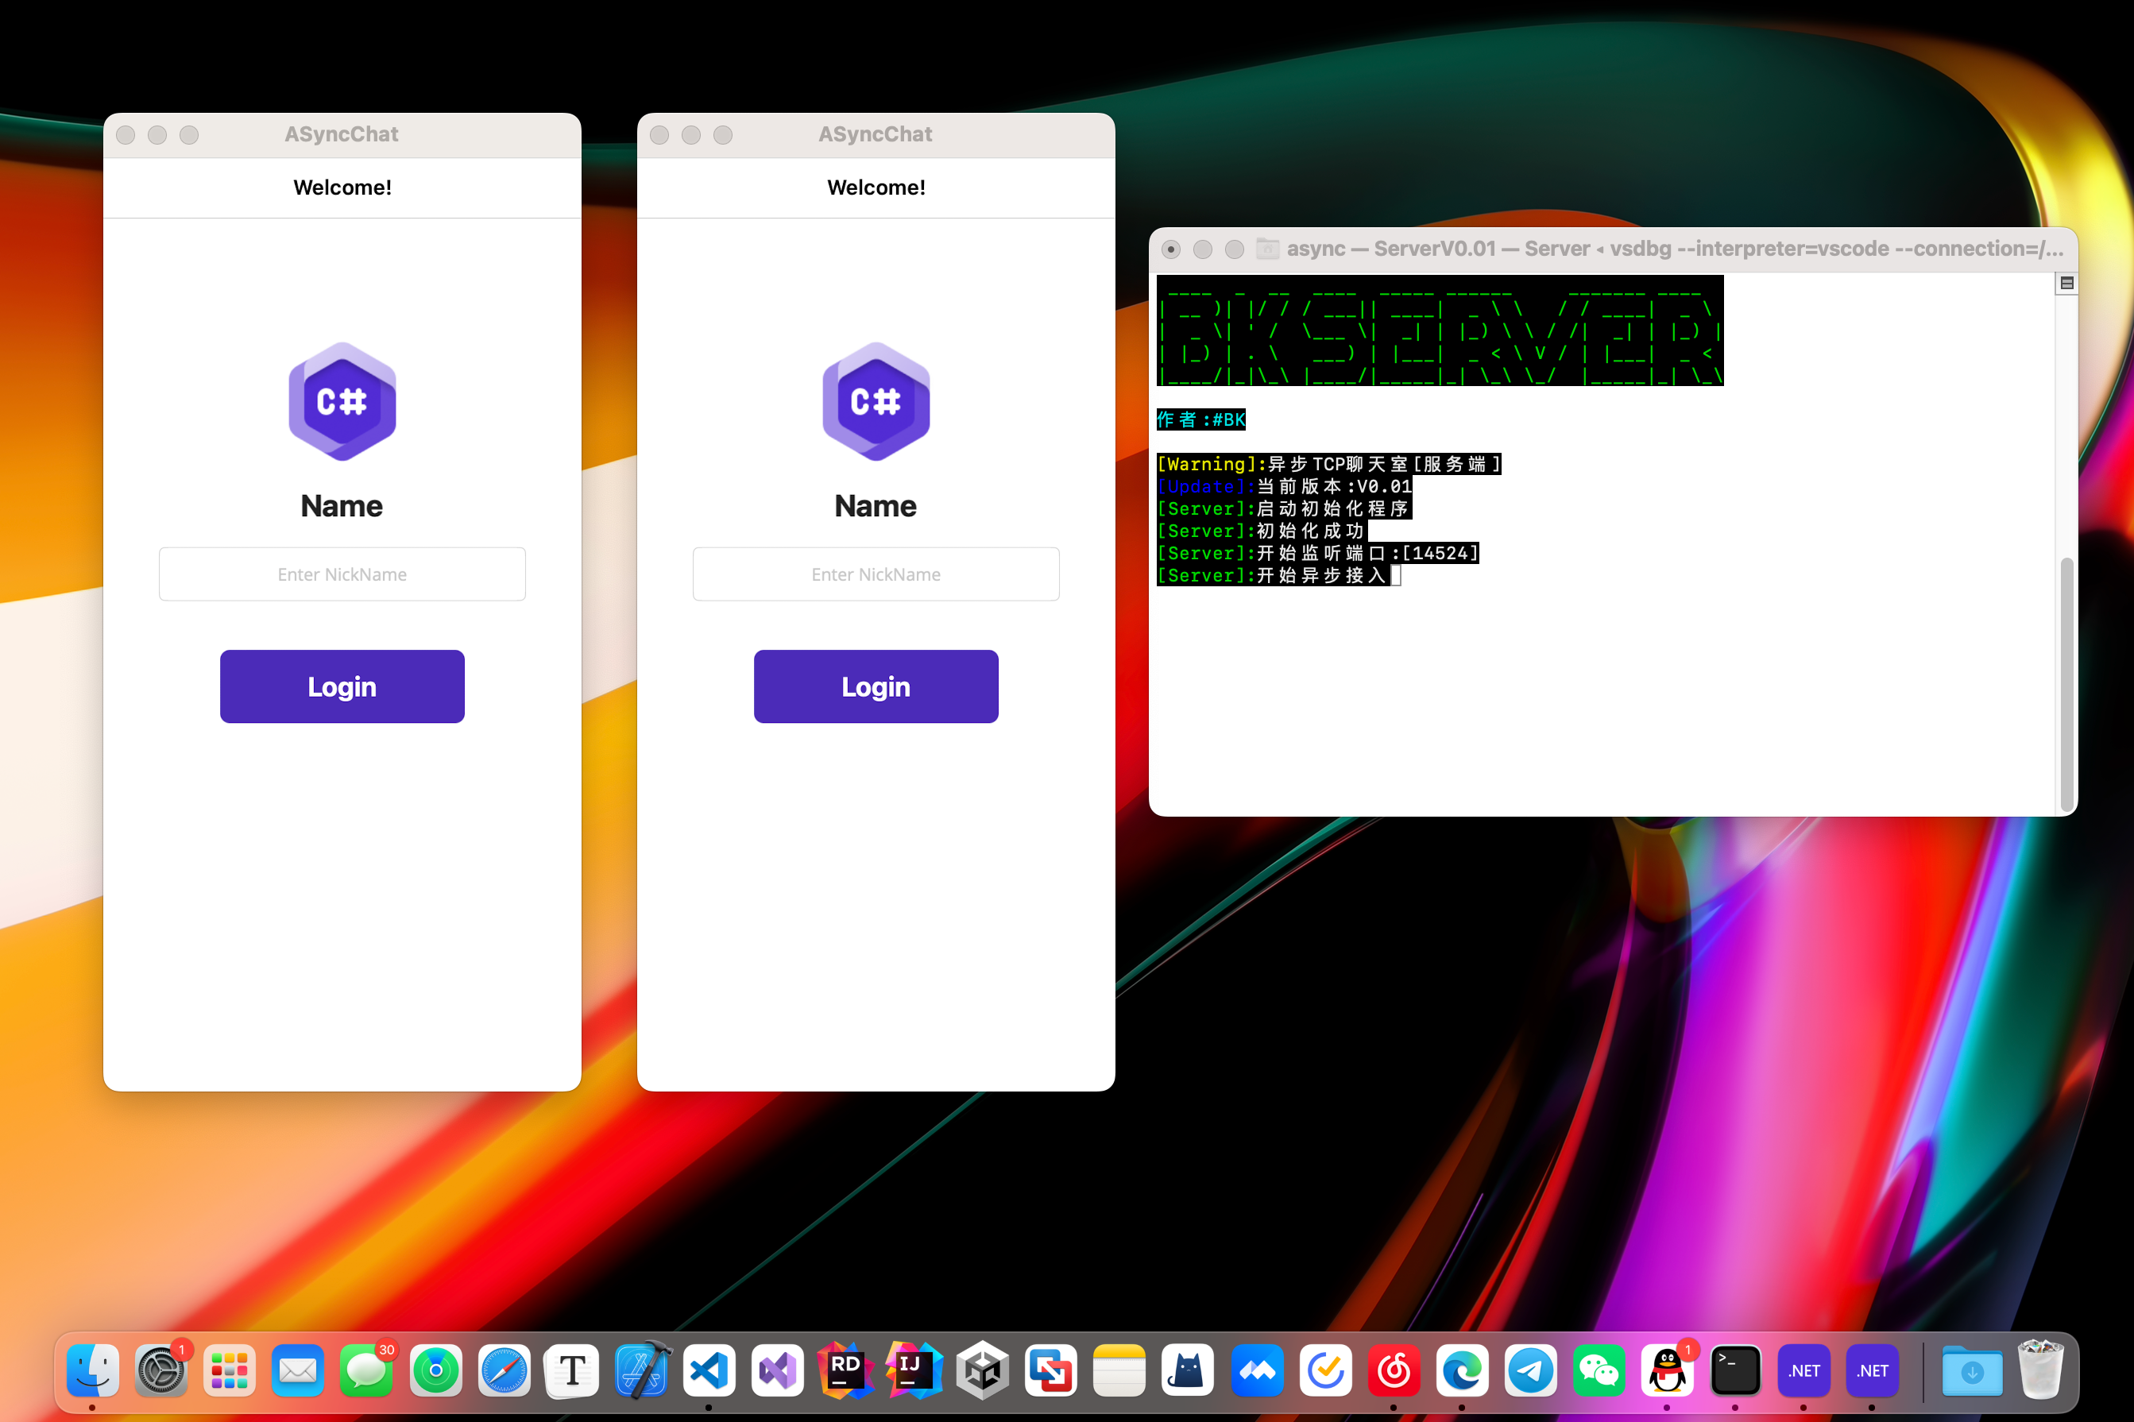The height and width of the screenshot is (1422, 2134).
Task: Open the QQ penguin icon in the dock
Action: coord(1667,1370)
